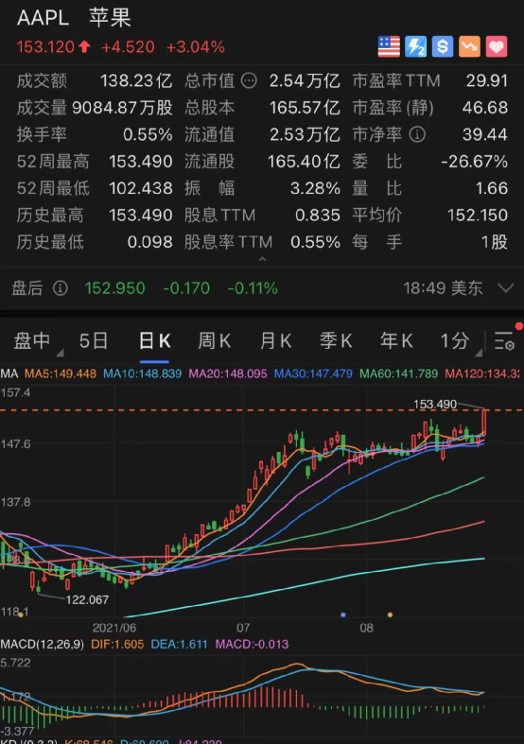This screenshot has width=524, height=744.
Task: Tap the 18:49 美东 time label
Action: (443, 288)
